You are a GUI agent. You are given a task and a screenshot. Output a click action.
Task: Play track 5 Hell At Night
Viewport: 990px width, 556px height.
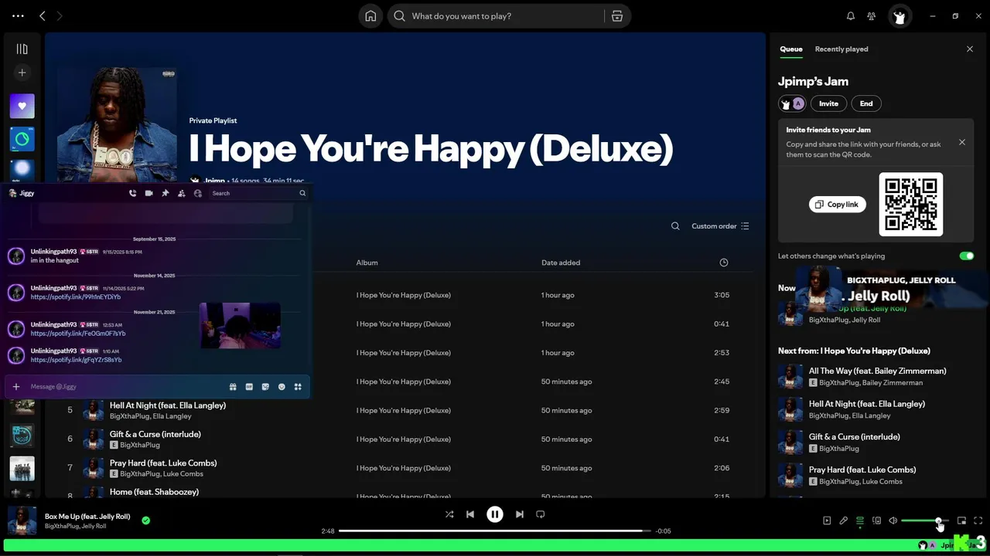tap(70, 410)
